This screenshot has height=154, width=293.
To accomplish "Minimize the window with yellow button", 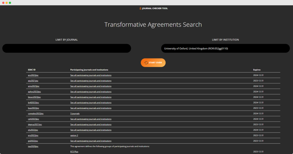I will (x=7, y=3).
